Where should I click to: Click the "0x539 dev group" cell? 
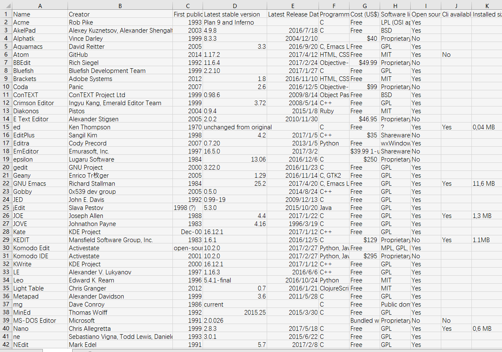120,192
